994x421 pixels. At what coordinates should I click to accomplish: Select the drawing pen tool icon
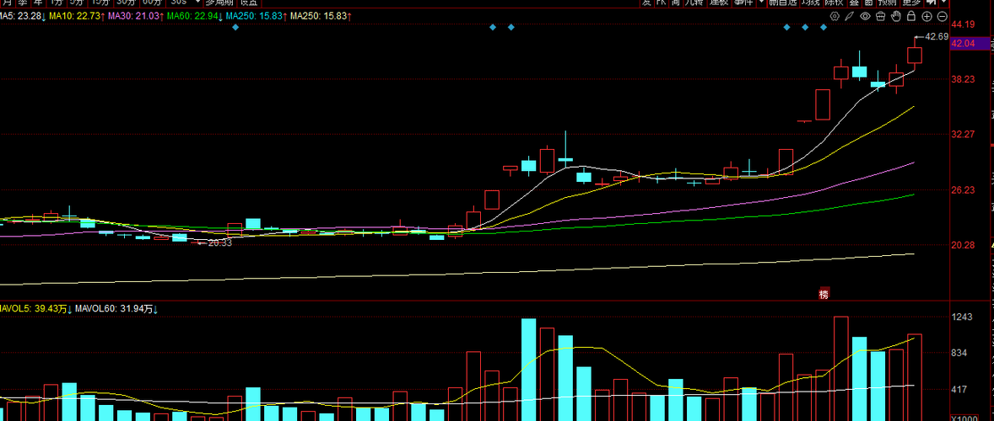pyautogui.click(x=850, y=17)
